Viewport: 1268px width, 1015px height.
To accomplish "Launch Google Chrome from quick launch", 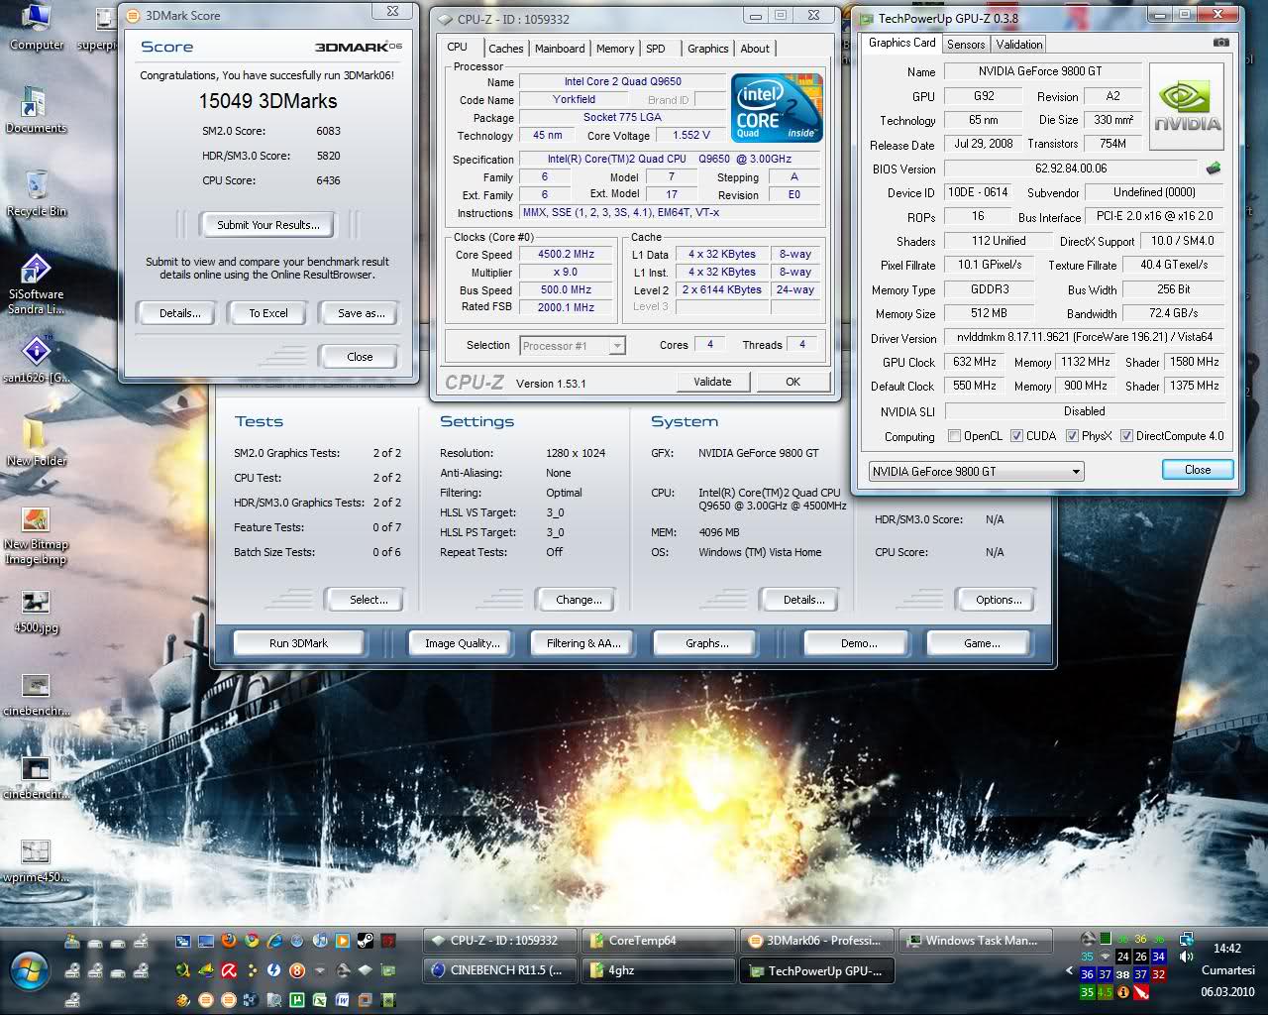I will click(252, 940).
